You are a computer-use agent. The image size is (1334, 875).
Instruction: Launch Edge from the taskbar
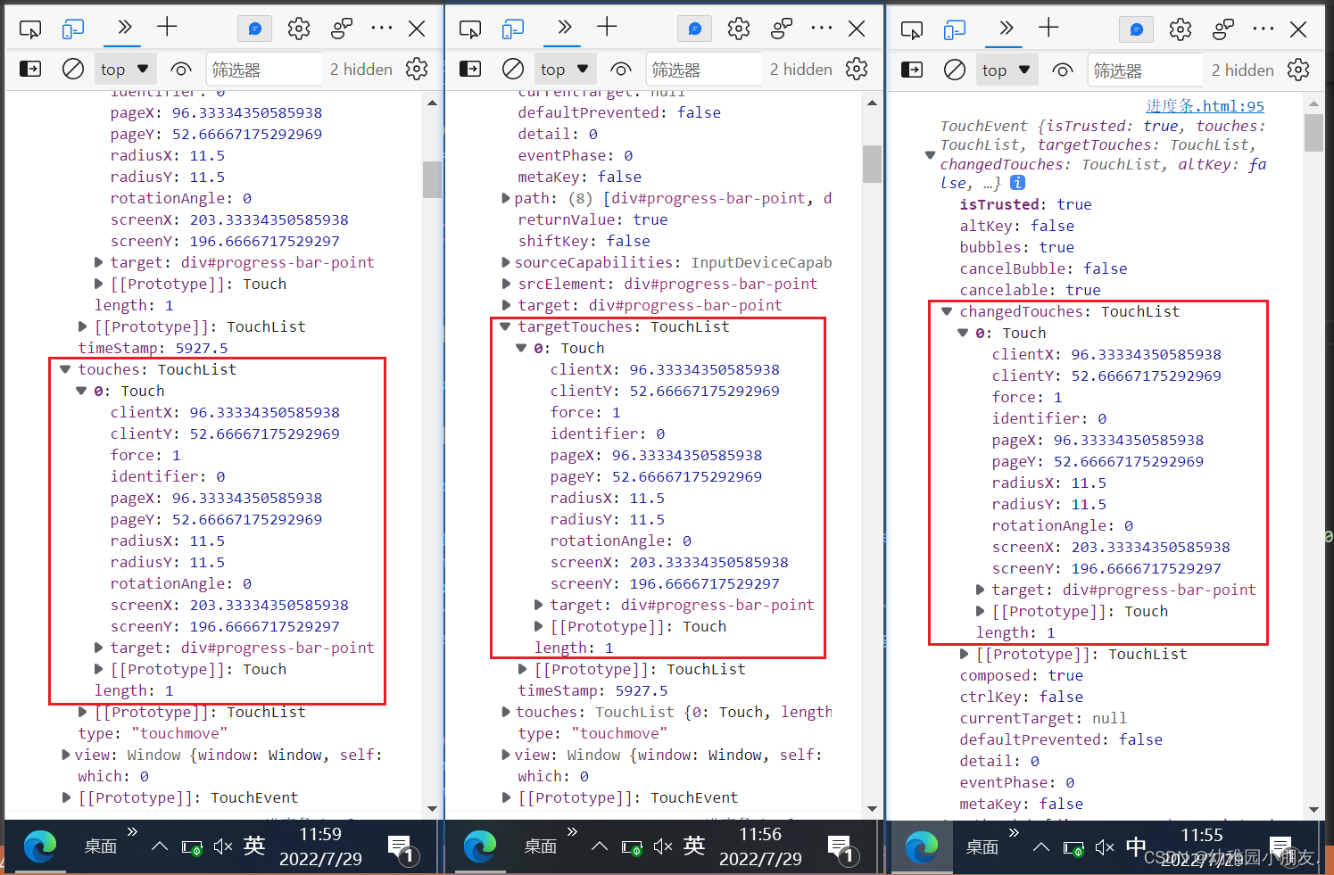[39, 846]
